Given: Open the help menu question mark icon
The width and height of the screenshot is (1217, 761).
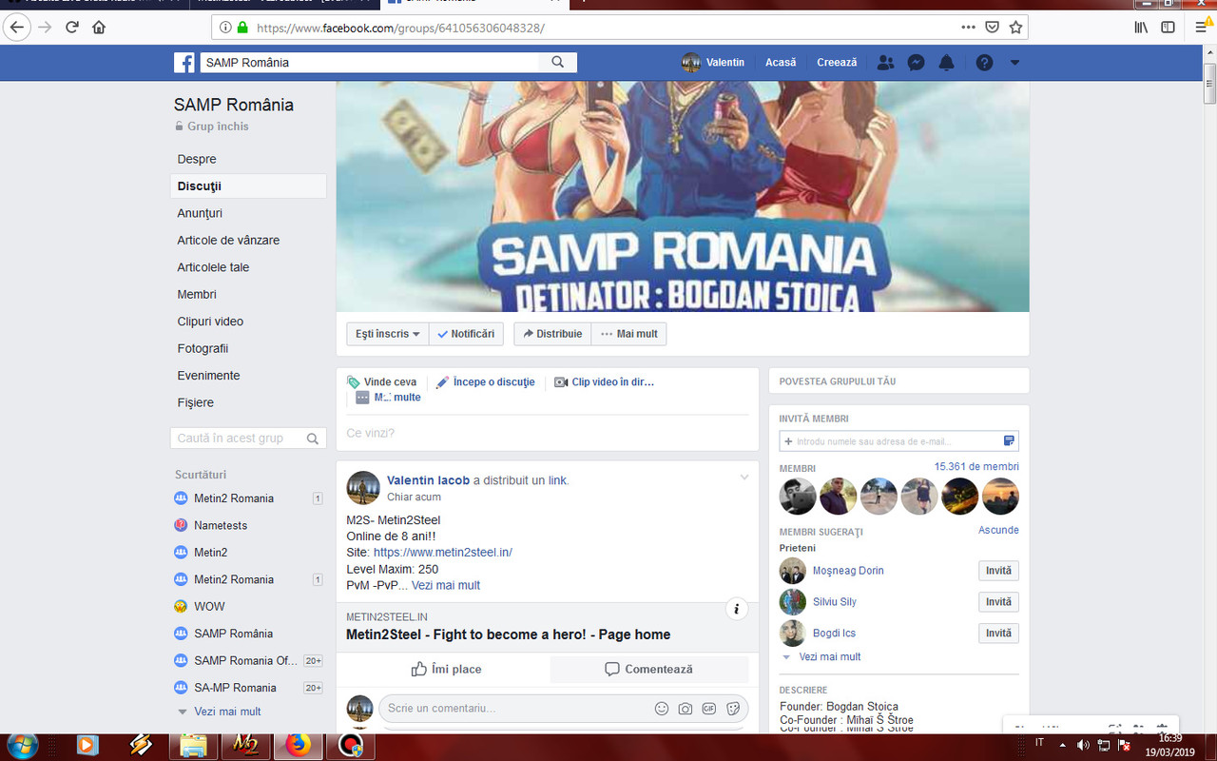Looking at the screenshot, I should point(984,62).
